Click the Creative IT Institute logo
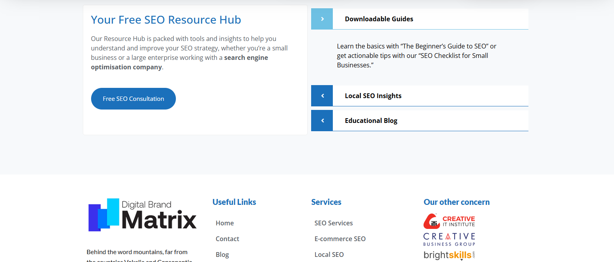Screen dimensions: 614x262 (449, 221)
